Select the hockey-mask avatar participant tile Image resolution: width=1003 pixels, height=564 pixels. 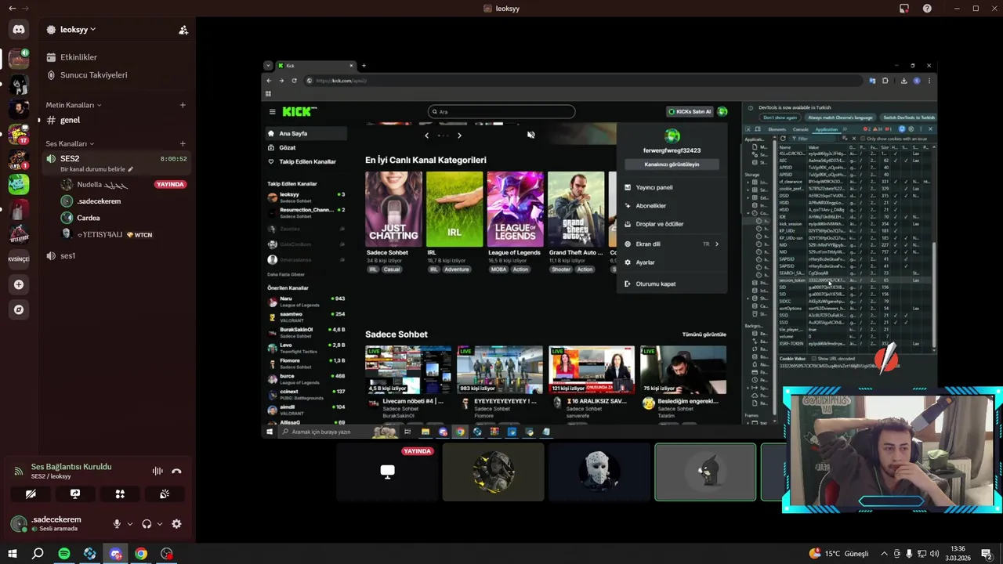pos(599,472)
